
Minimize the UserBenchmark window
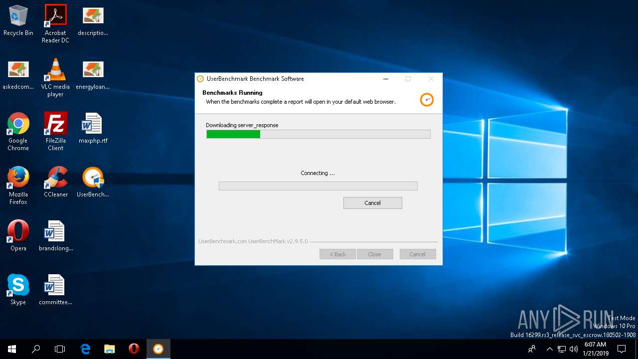385,79
